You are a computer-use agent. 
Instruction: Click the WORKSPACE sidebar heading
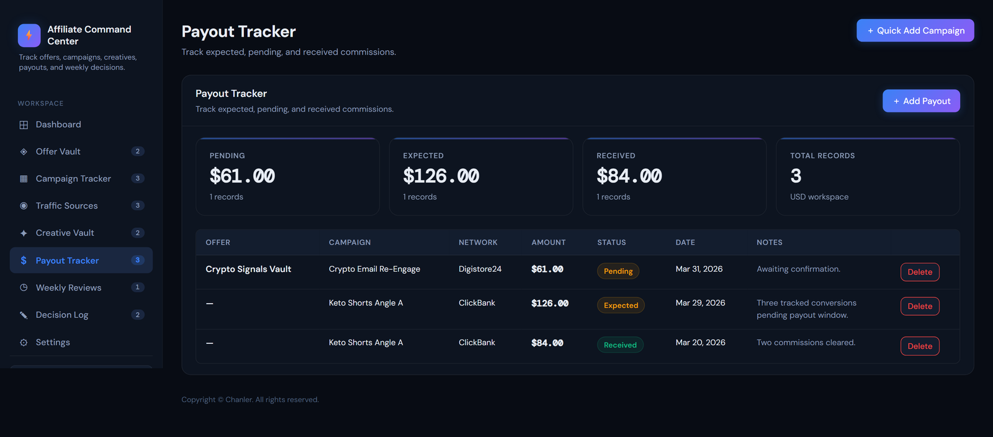point(40,104)
